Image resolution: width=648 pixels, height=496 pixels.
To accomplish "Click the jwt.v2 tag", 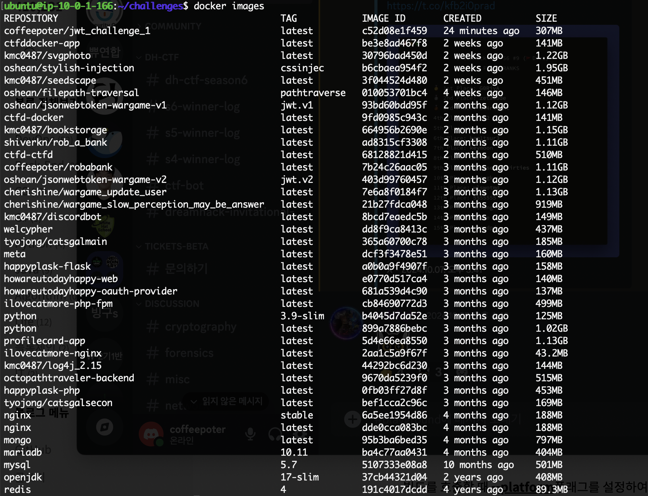I will [x=297, y=180].
